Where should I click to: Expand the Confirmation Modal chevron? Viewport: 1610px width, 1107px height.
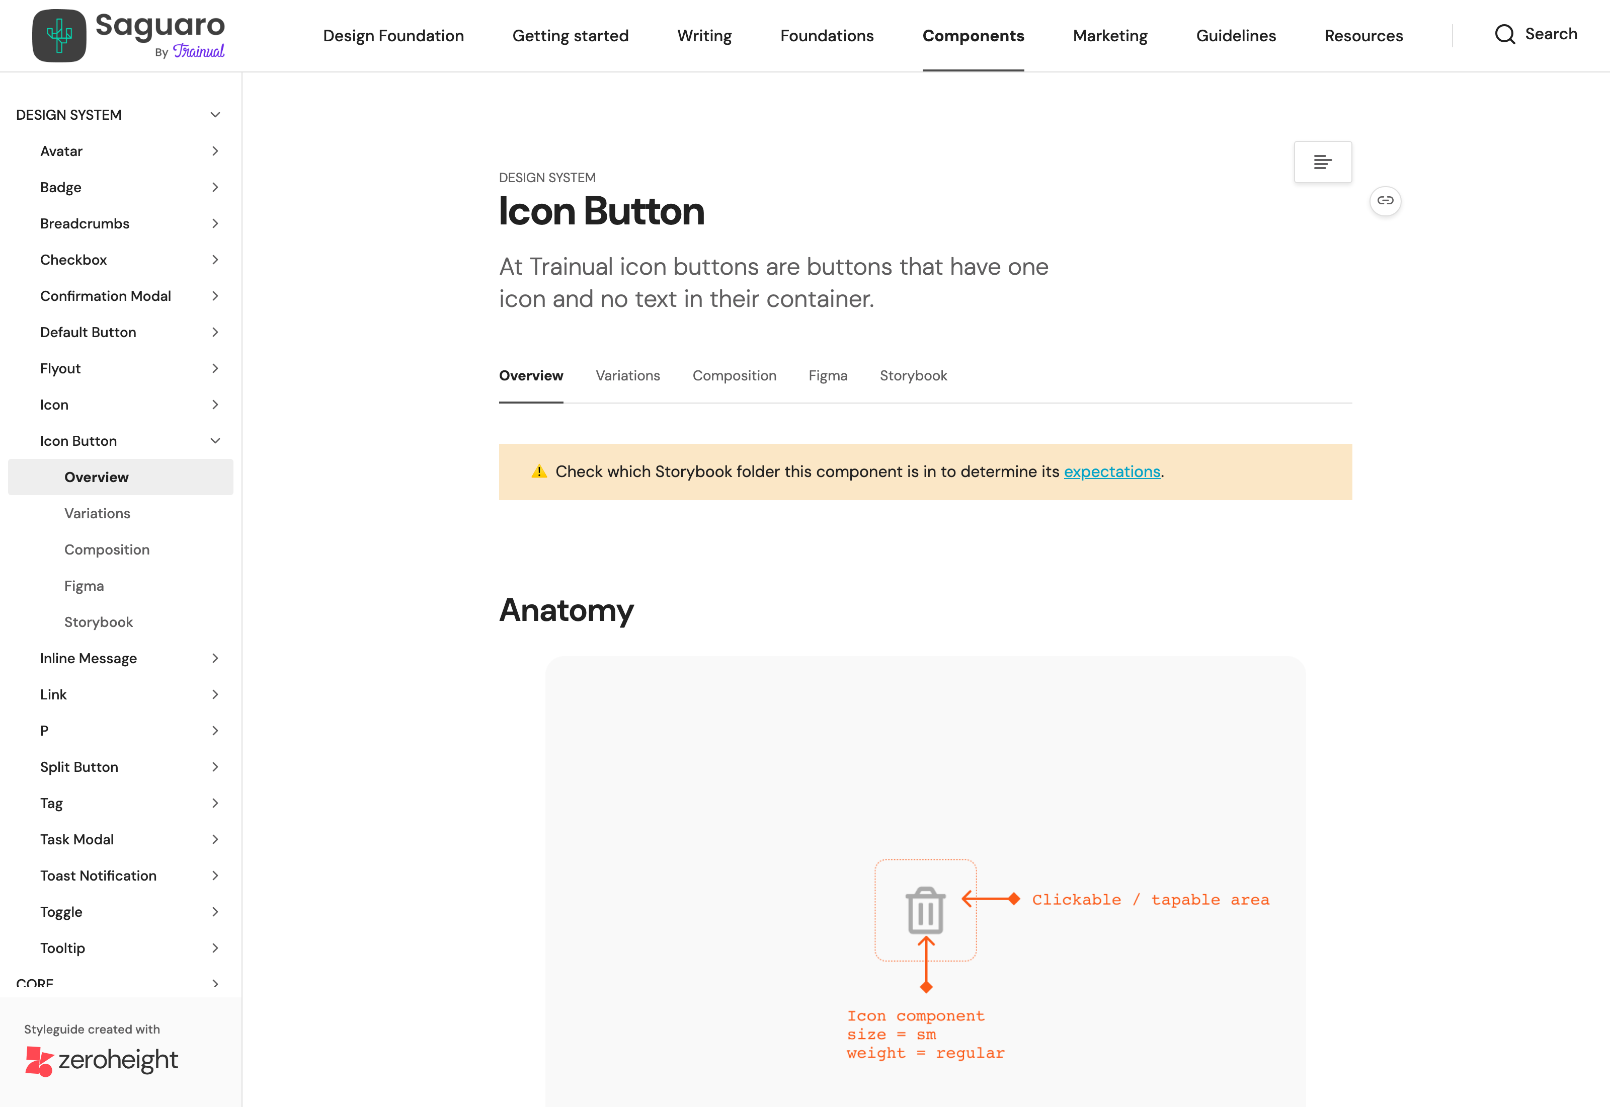215,296
